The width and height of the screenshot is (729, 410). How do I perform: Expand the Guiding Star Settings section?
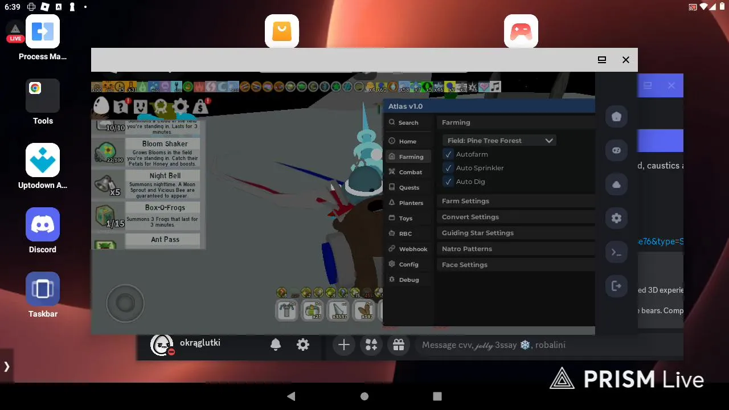(515, 233)
